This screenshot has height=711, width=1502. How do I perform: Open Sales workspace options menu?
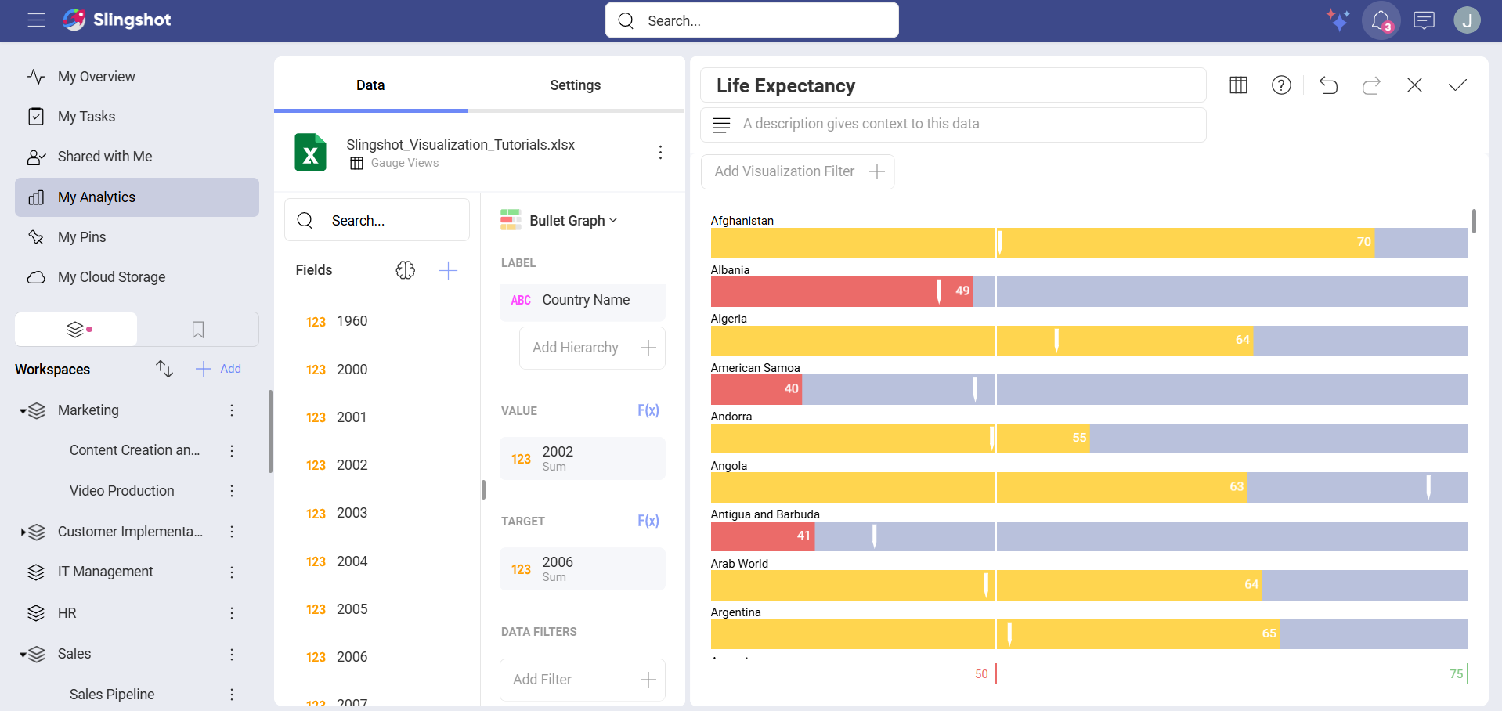pyautogui.click(x=232, y=654)
